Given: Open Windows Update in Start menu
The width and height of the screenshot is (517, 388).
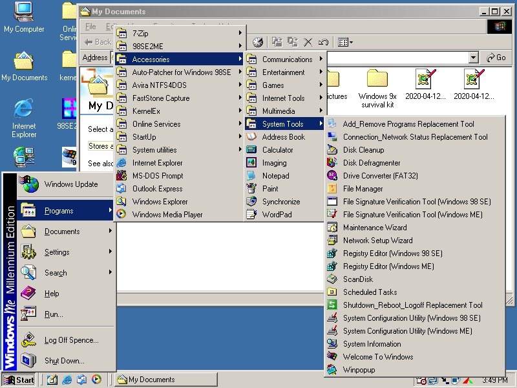Looking at the screenshot, I should point(65,184).
